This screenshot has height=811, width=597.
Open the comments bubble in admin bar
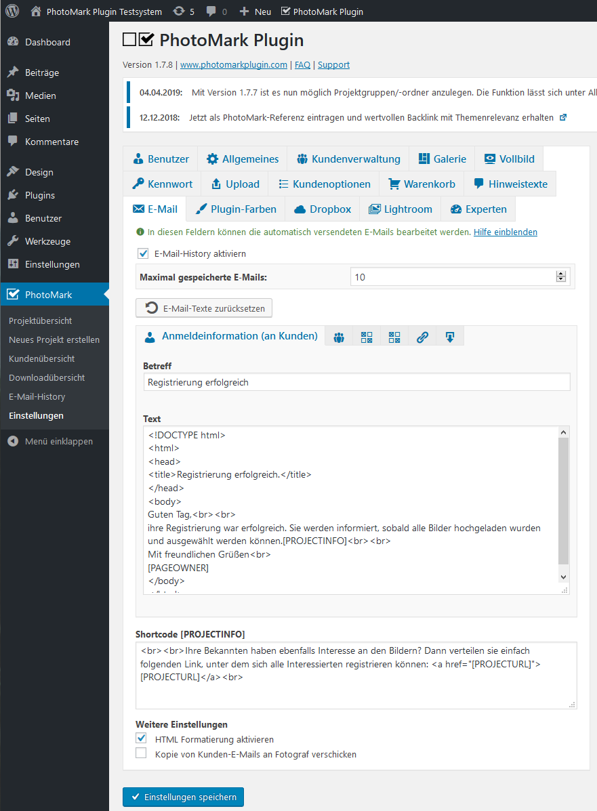[x=216, y=12]
